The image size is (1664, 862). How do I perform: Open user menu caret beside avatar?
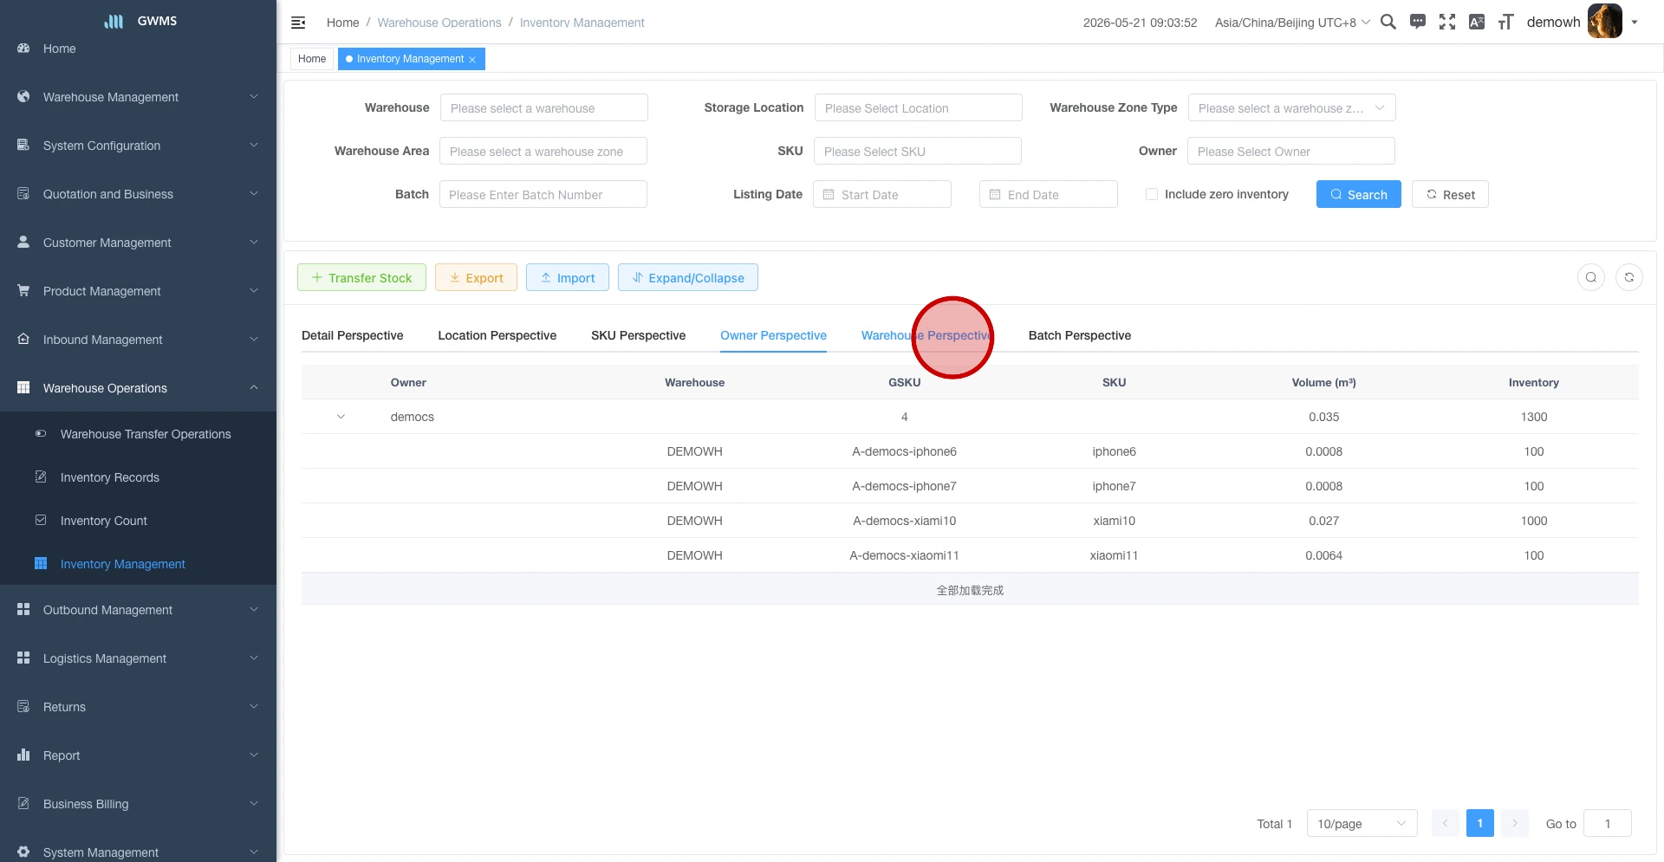1635,23
